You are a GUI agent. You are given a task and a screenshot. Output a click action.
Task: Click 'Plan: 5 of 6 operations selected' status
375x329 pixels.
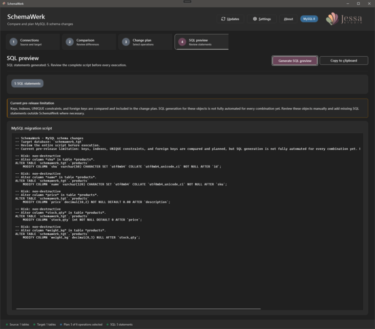(x=83, y=325)
